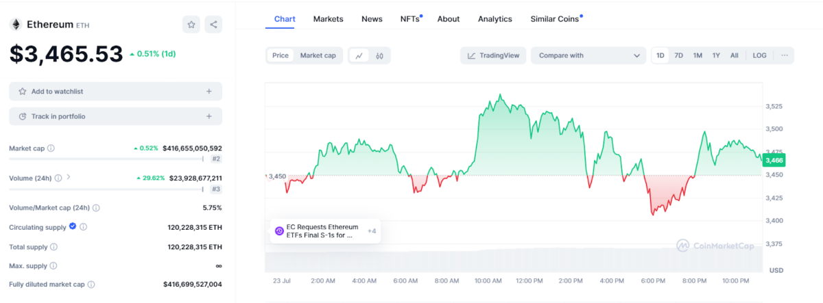Open the #2 market cap rank badge
823x303 pixels.
215,159
